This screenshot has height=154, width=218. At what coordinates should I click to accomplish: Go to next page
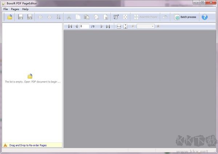102,26
